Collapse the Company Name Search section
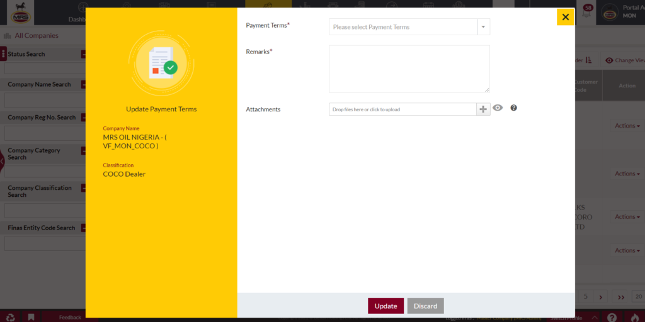The height and width of the screenshot is (322, 645). [83, 85]
